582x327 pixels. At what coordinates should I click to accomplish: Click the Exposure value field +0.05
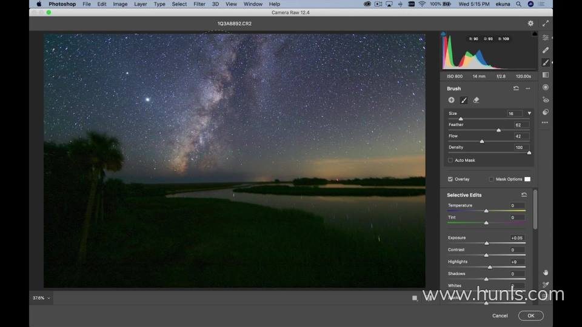(517, 238)
